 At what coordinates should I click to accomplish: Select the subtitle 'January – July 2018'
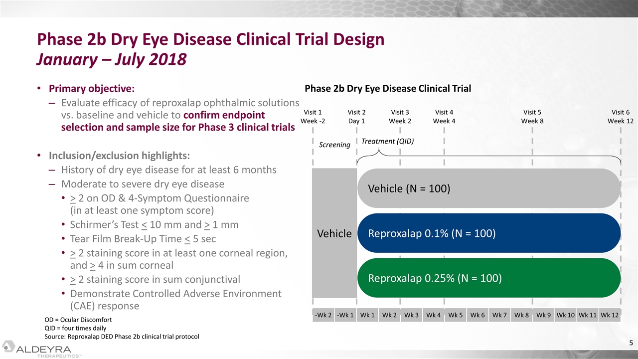[112, 59]
